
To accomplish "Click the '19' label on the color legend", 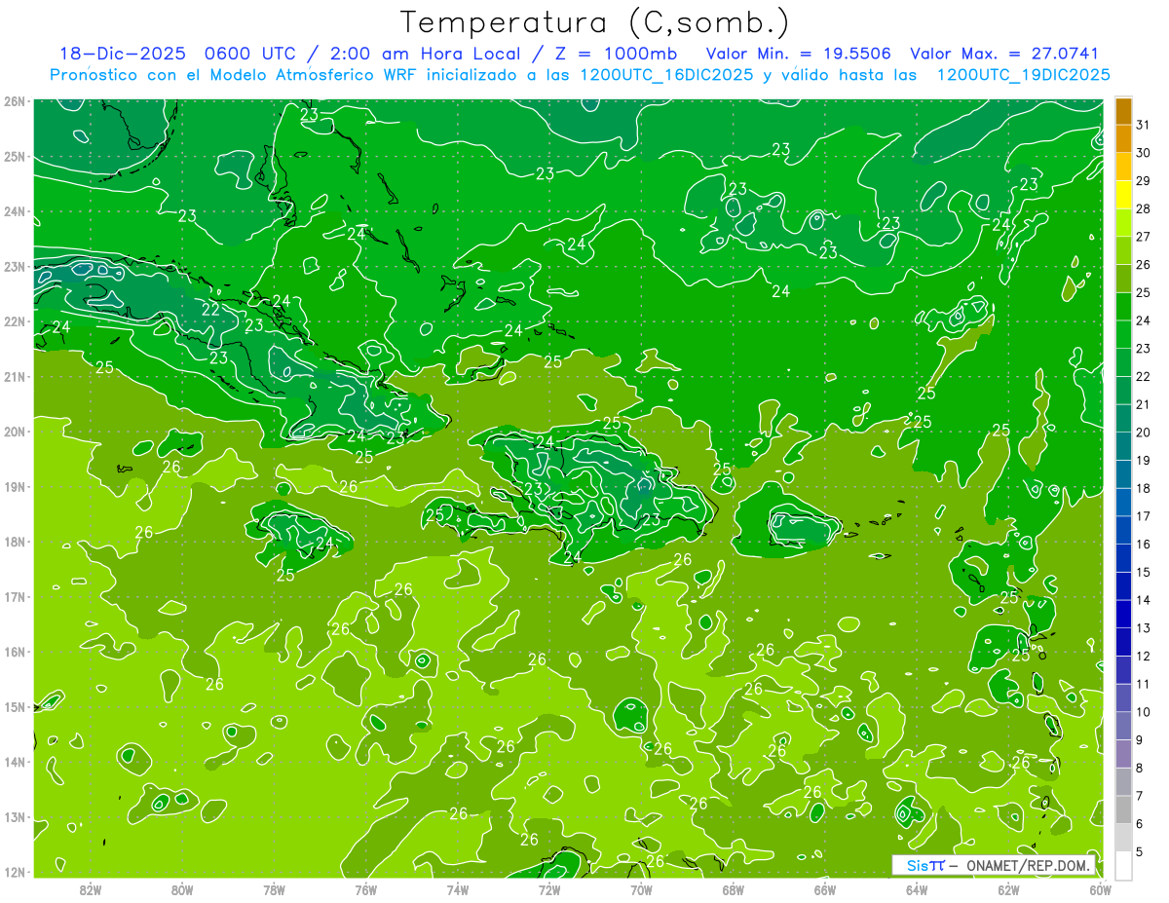I will 1144,460.
